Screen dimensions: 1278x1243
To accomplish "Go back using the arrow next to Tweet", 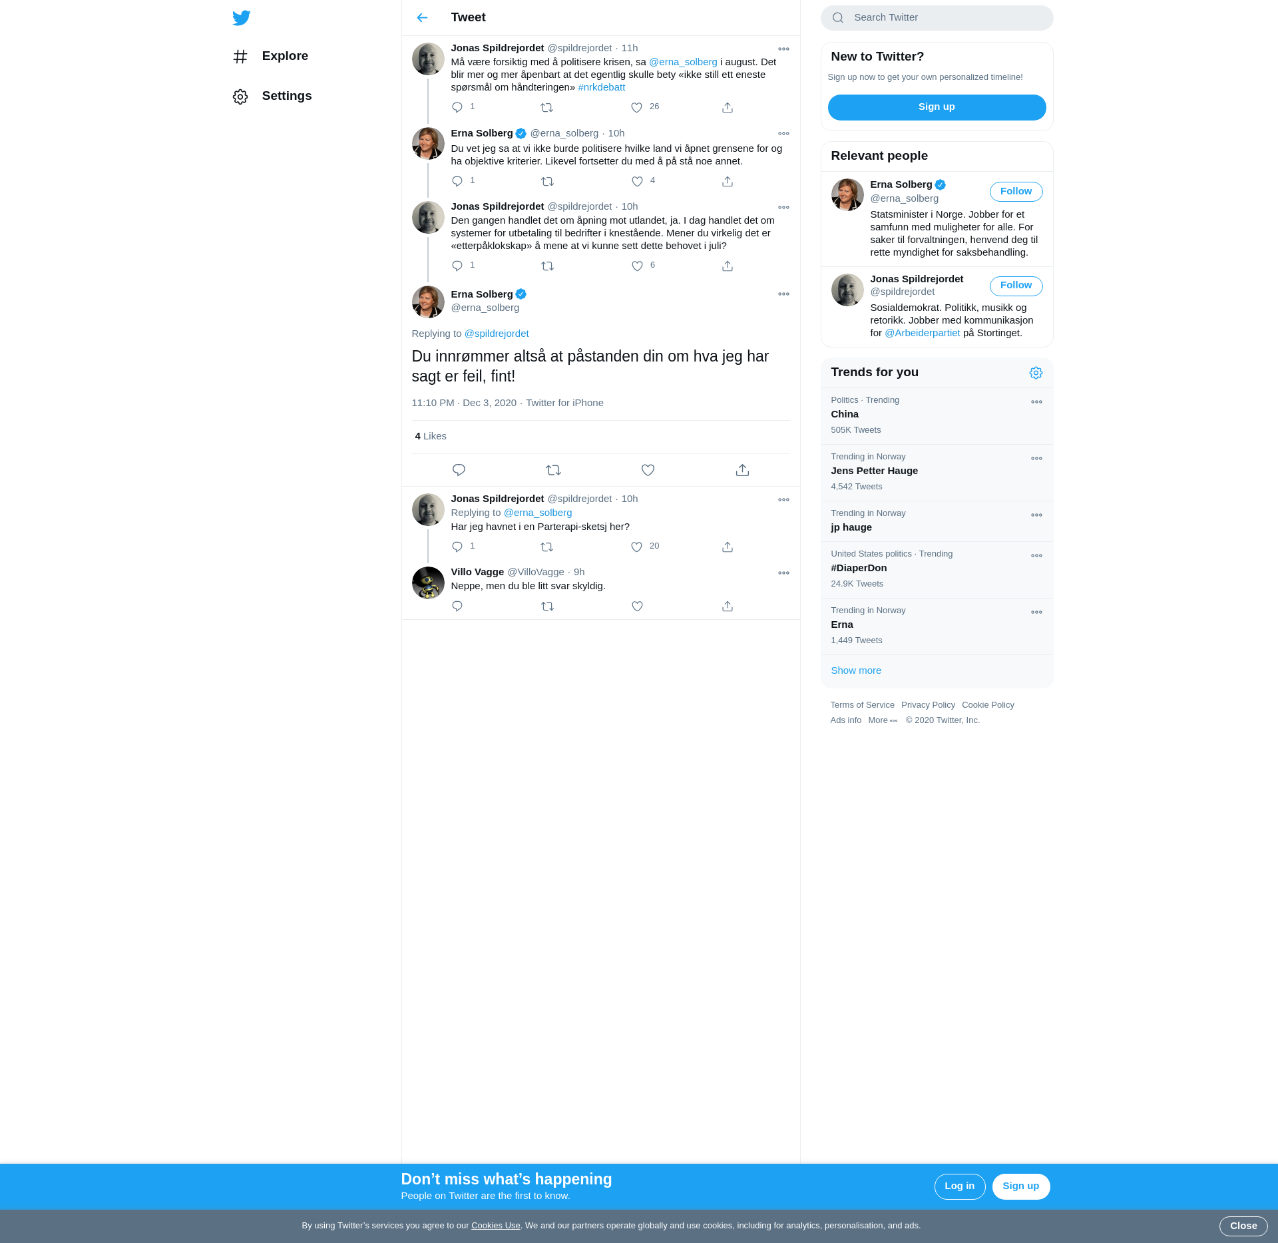I will [x=422, y=18].
